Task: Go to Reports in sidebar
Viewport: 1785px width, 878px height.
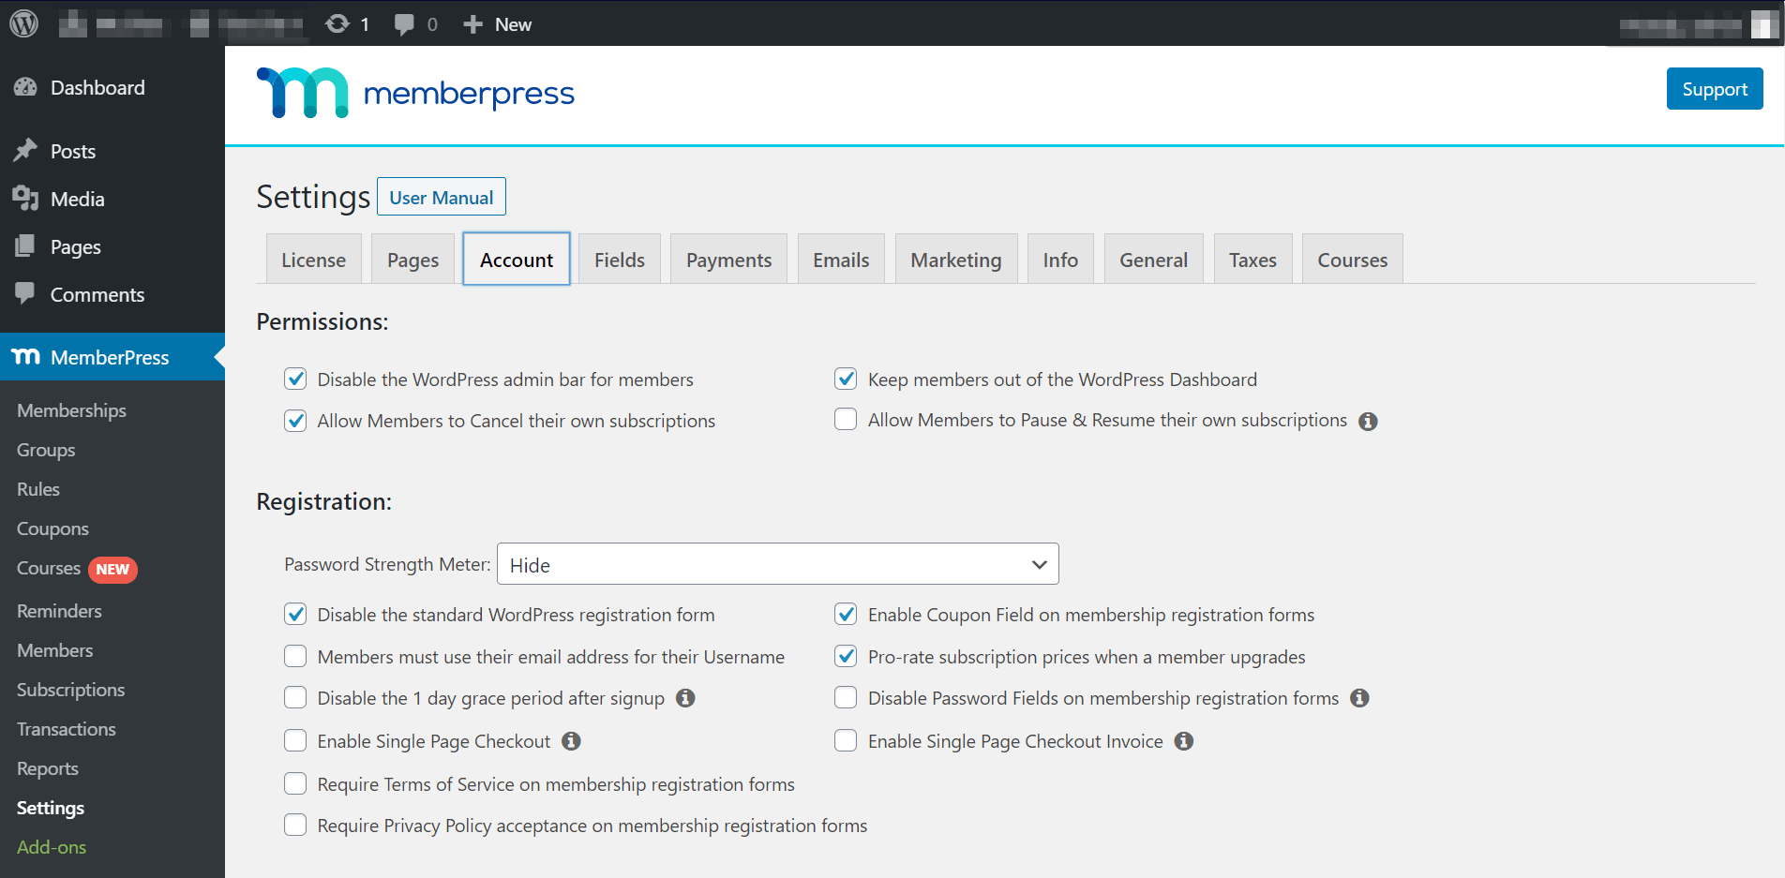Action: coord(47,768)
